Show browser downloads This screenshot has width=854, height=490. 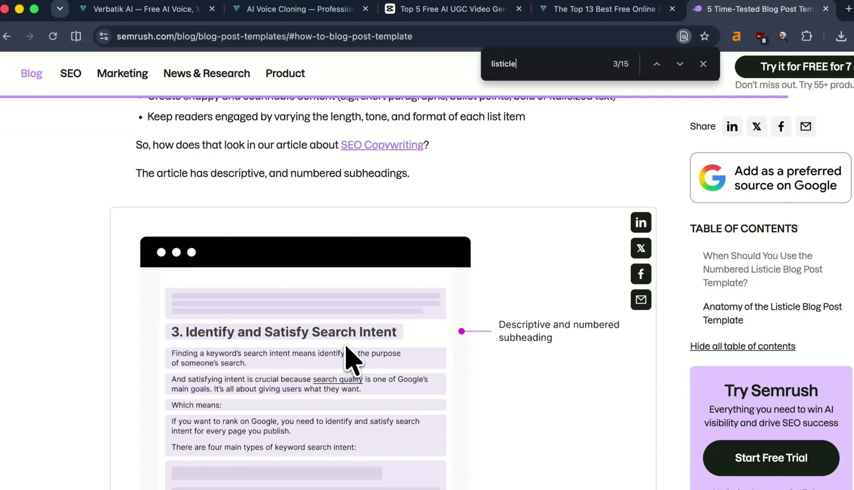(841, 36)
